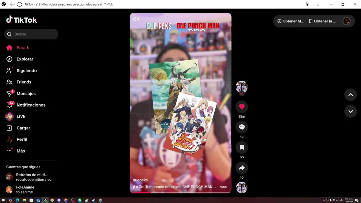Go to Explorar section
Screen dimensions: 361x203
20,59
